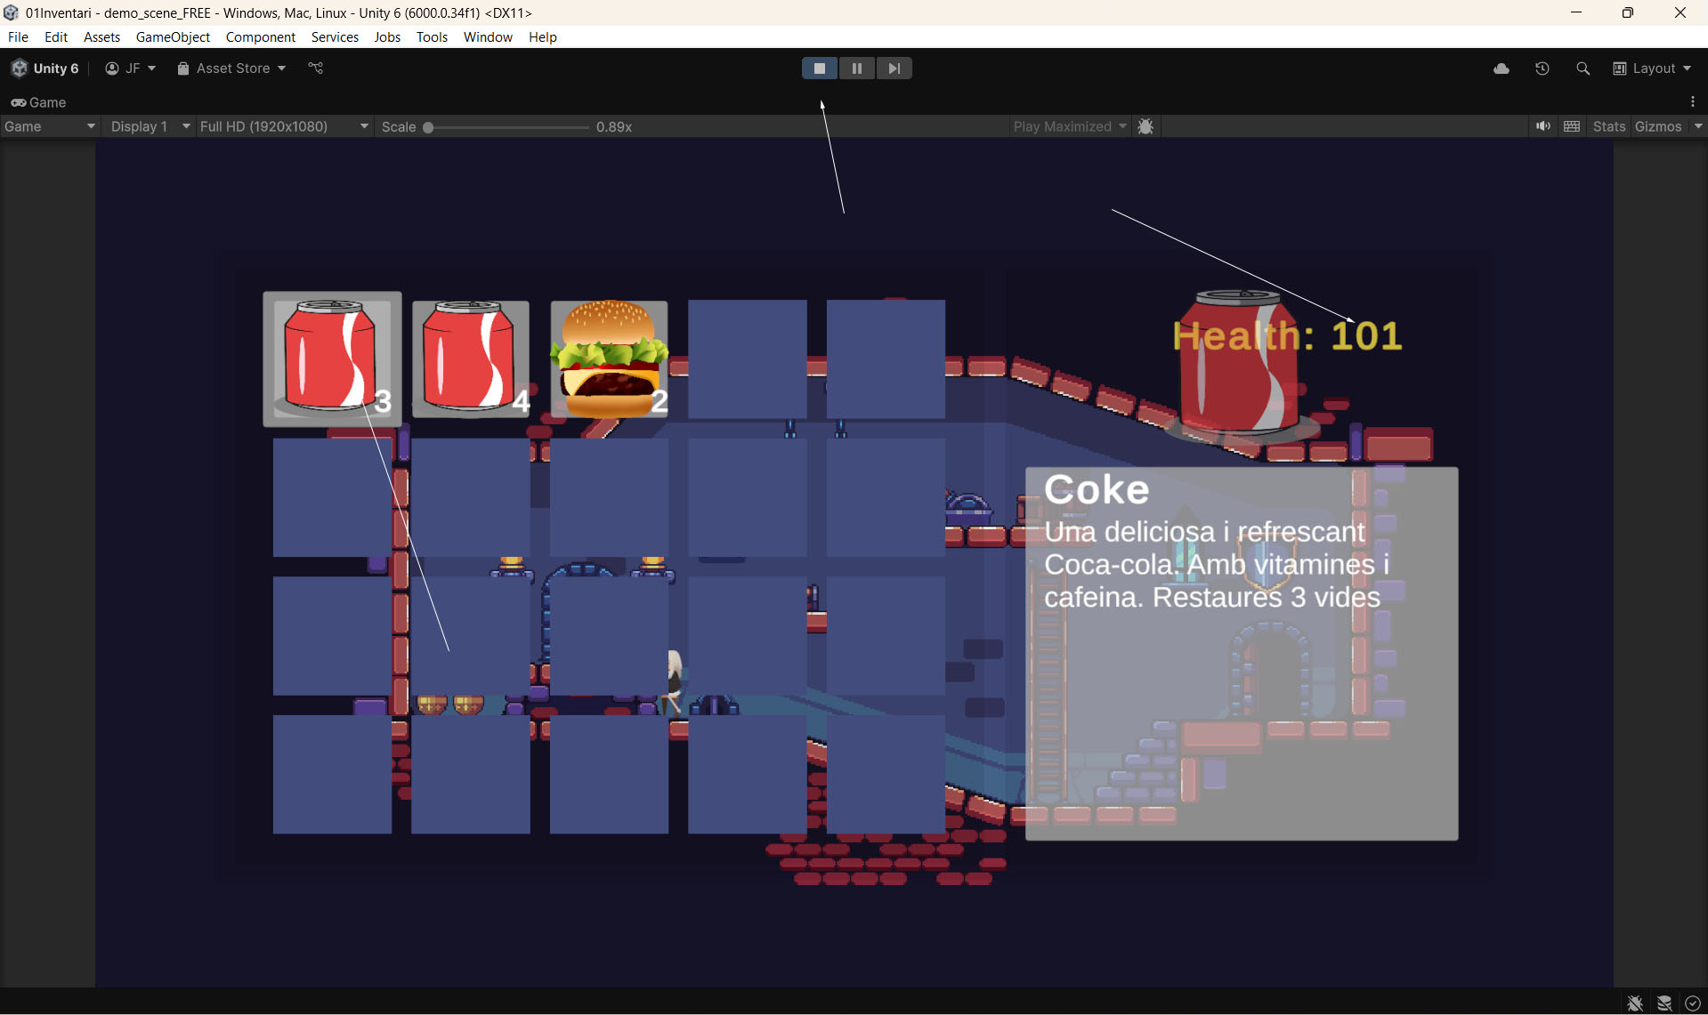The image size is (1708, 1015).
Task: Open the GameObject menu
Action: coord(173,36)
